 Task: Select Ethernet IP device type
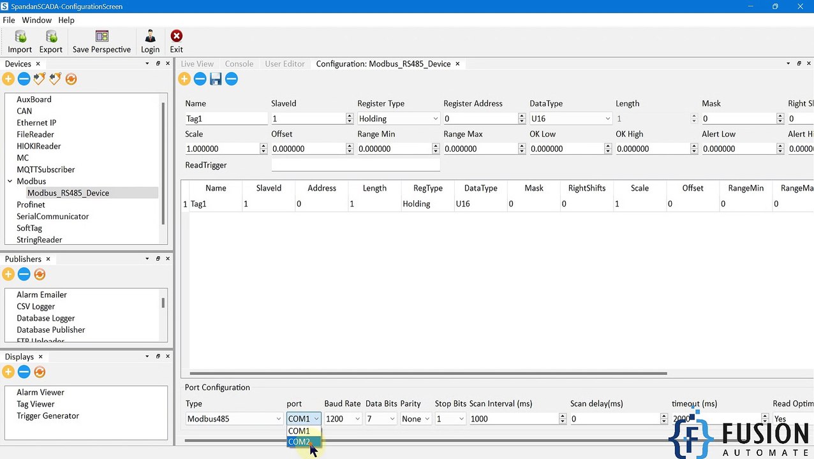pos(36,122)
